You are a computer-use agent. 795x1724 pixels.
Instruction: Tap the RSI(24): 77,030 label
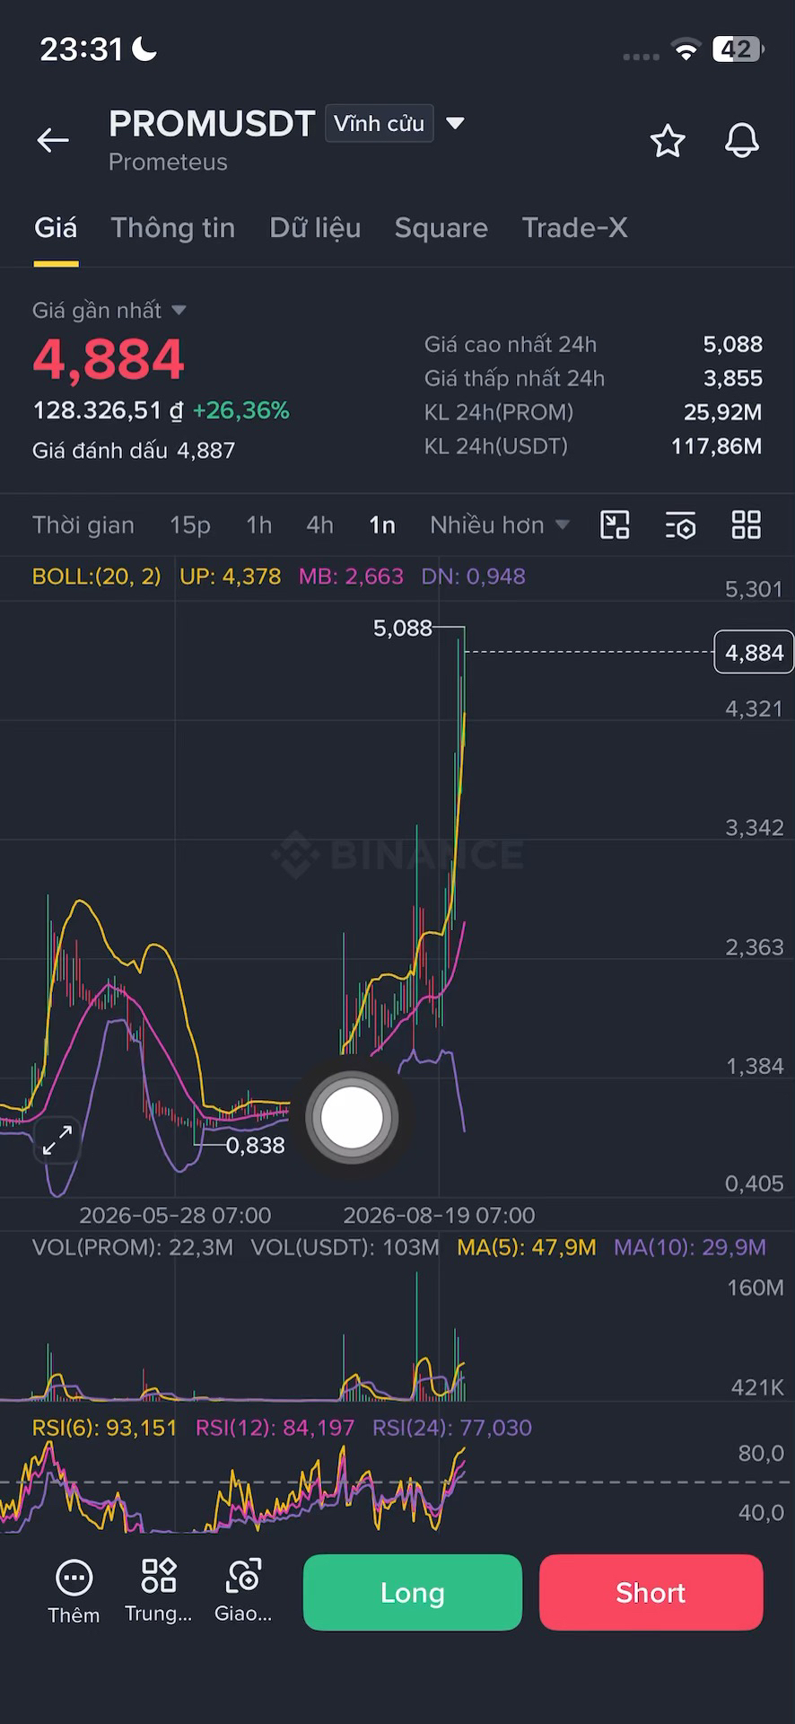[452, 1428]
